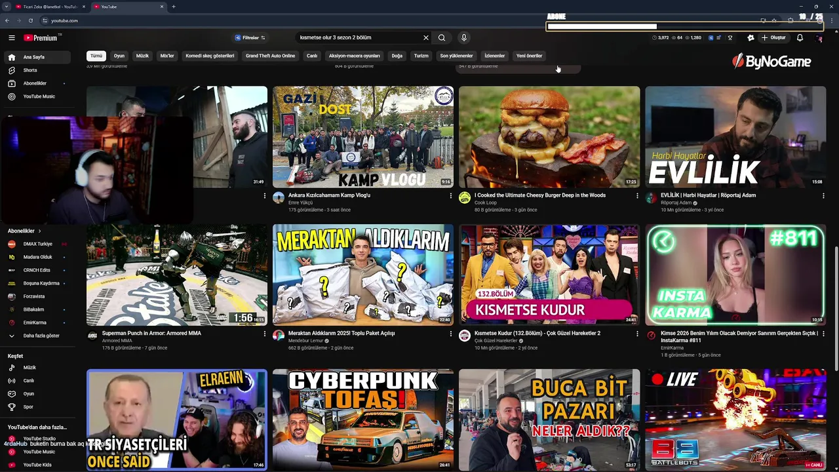
Task: Play the BUCA BİT PAZARI thumbnail video
Action: (549, 420)
